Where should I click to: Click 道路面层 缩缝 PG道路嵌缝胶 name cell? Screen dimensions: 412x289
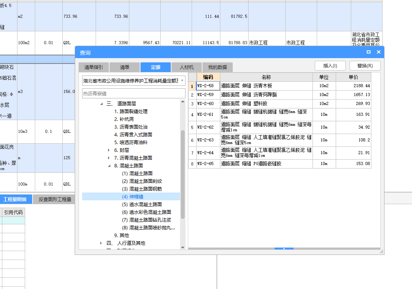[x=266, y=163]
